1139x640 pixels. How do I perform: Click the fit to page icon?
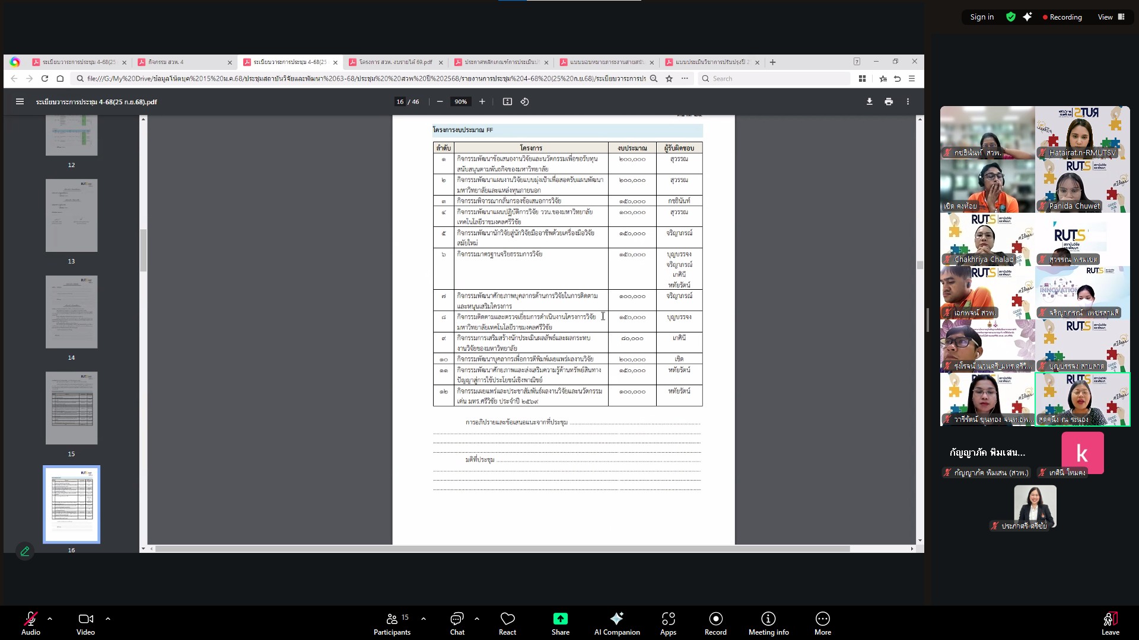(507, 102)
